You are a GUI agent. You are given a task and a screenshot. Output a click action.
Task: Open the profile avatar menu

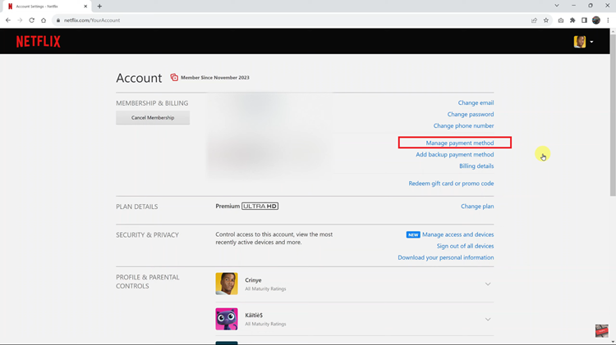582,42
